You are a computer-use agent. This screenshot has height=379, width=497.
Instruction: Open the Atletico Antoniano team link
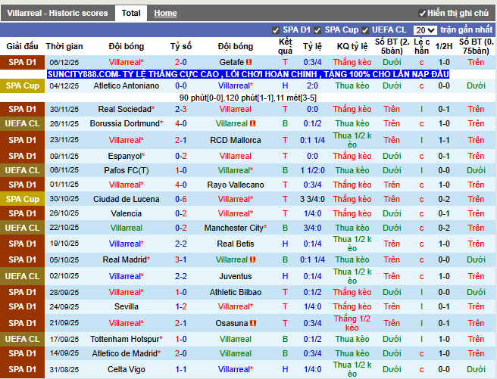(127, 85)
